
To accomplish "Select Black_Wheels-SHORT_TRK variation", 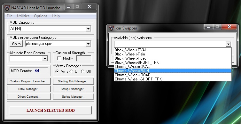I will [x=173, y=62].
